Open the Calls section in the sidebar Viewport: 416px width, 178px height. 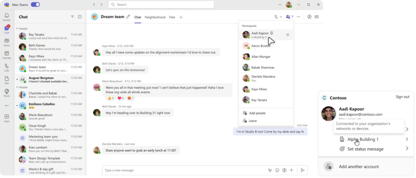coord(6,67)
